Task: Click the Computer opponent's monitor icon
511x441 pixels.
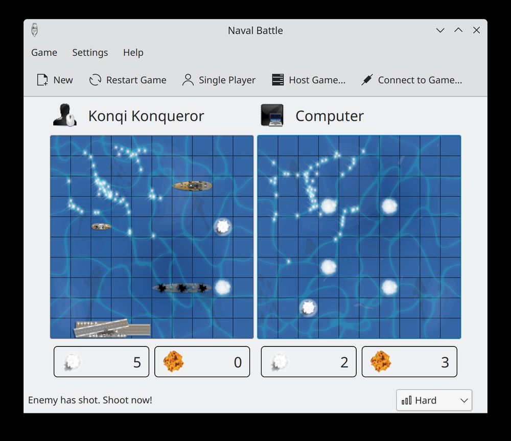Action: point(272,114)
